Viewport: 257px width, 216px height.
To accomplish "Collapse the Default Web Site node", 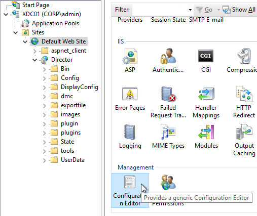I will pos(25,41).
